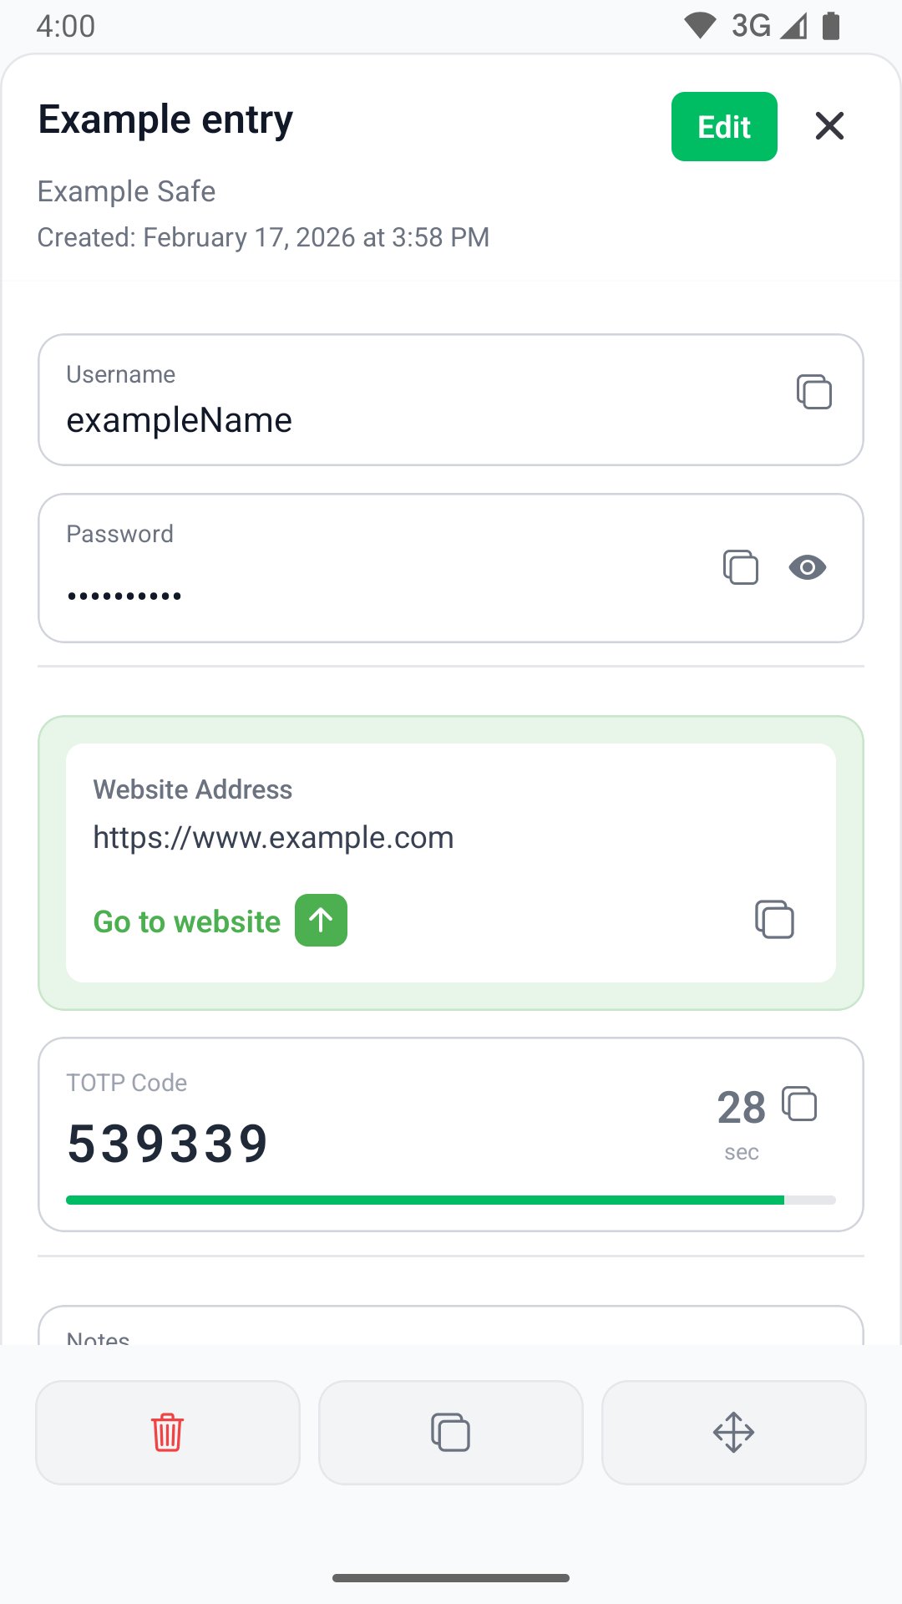Copy the website address

(x=774, y=920)
